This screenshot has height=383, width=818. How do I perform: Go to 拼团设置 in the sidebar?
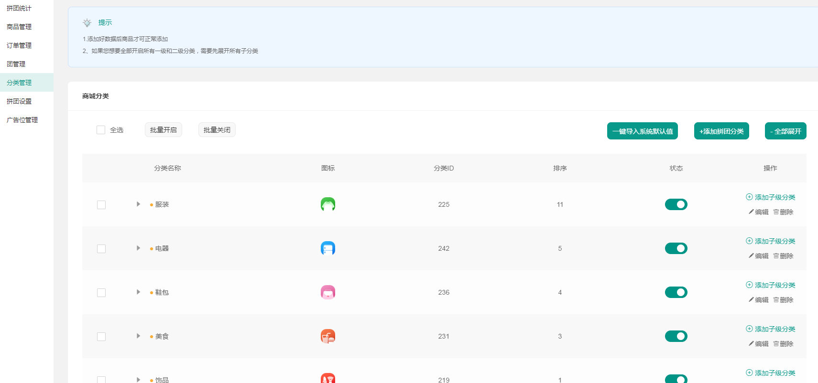coord(19,101)
